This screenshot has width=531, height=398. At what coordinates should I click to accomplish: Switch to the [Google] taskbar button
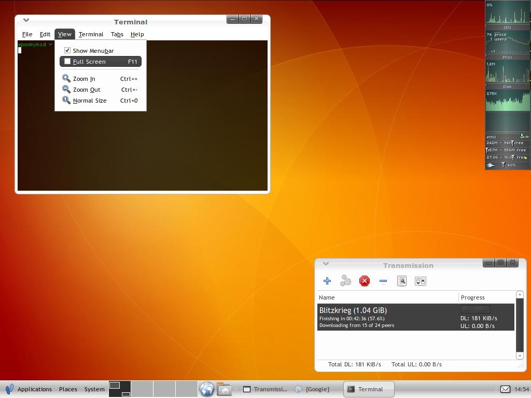tap(312, 389)
